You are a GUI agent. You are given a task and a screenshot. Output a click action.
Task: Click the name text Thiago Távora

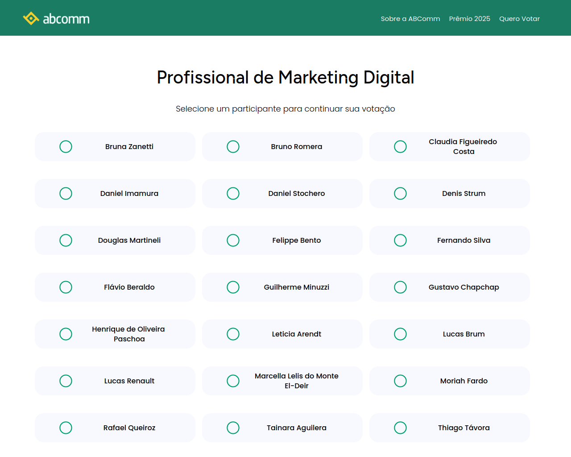pos(464,428)
